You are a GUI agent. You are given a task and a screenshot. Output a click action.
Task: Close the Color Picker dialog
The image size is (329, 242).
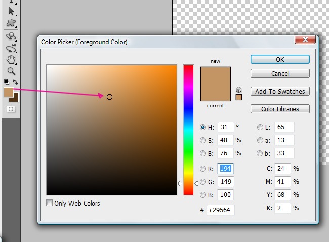point(305,39)
